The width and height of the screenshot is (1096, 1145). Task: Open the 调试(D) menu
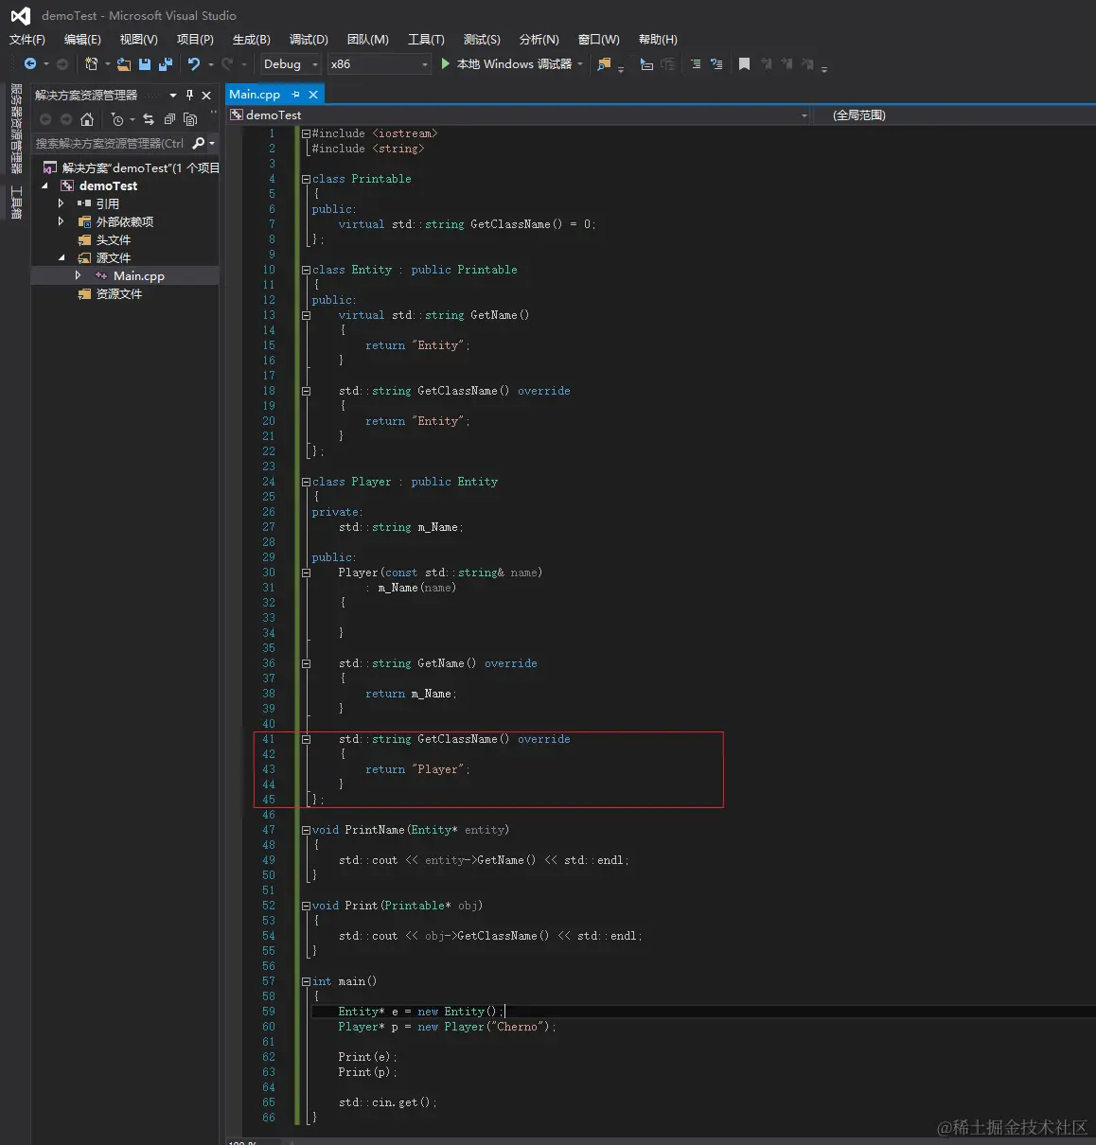(x=309, y=40)
